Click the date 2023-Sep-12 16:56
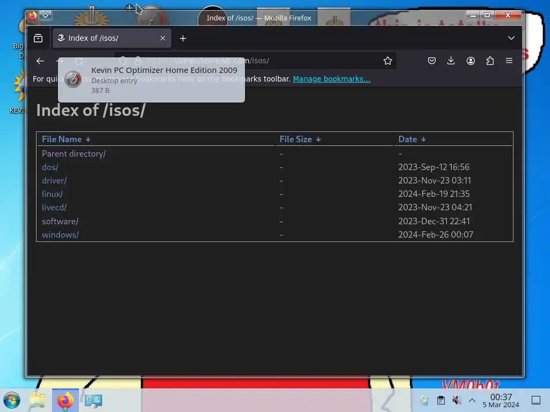Viewport: 550px width, 412px height. pos(434,167)
